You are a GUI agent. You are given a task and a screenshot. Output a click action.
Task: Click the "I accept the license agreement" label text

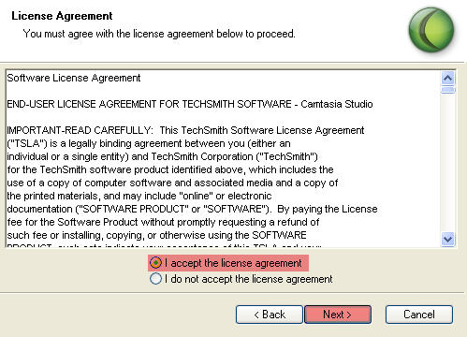tap(233, 263)
